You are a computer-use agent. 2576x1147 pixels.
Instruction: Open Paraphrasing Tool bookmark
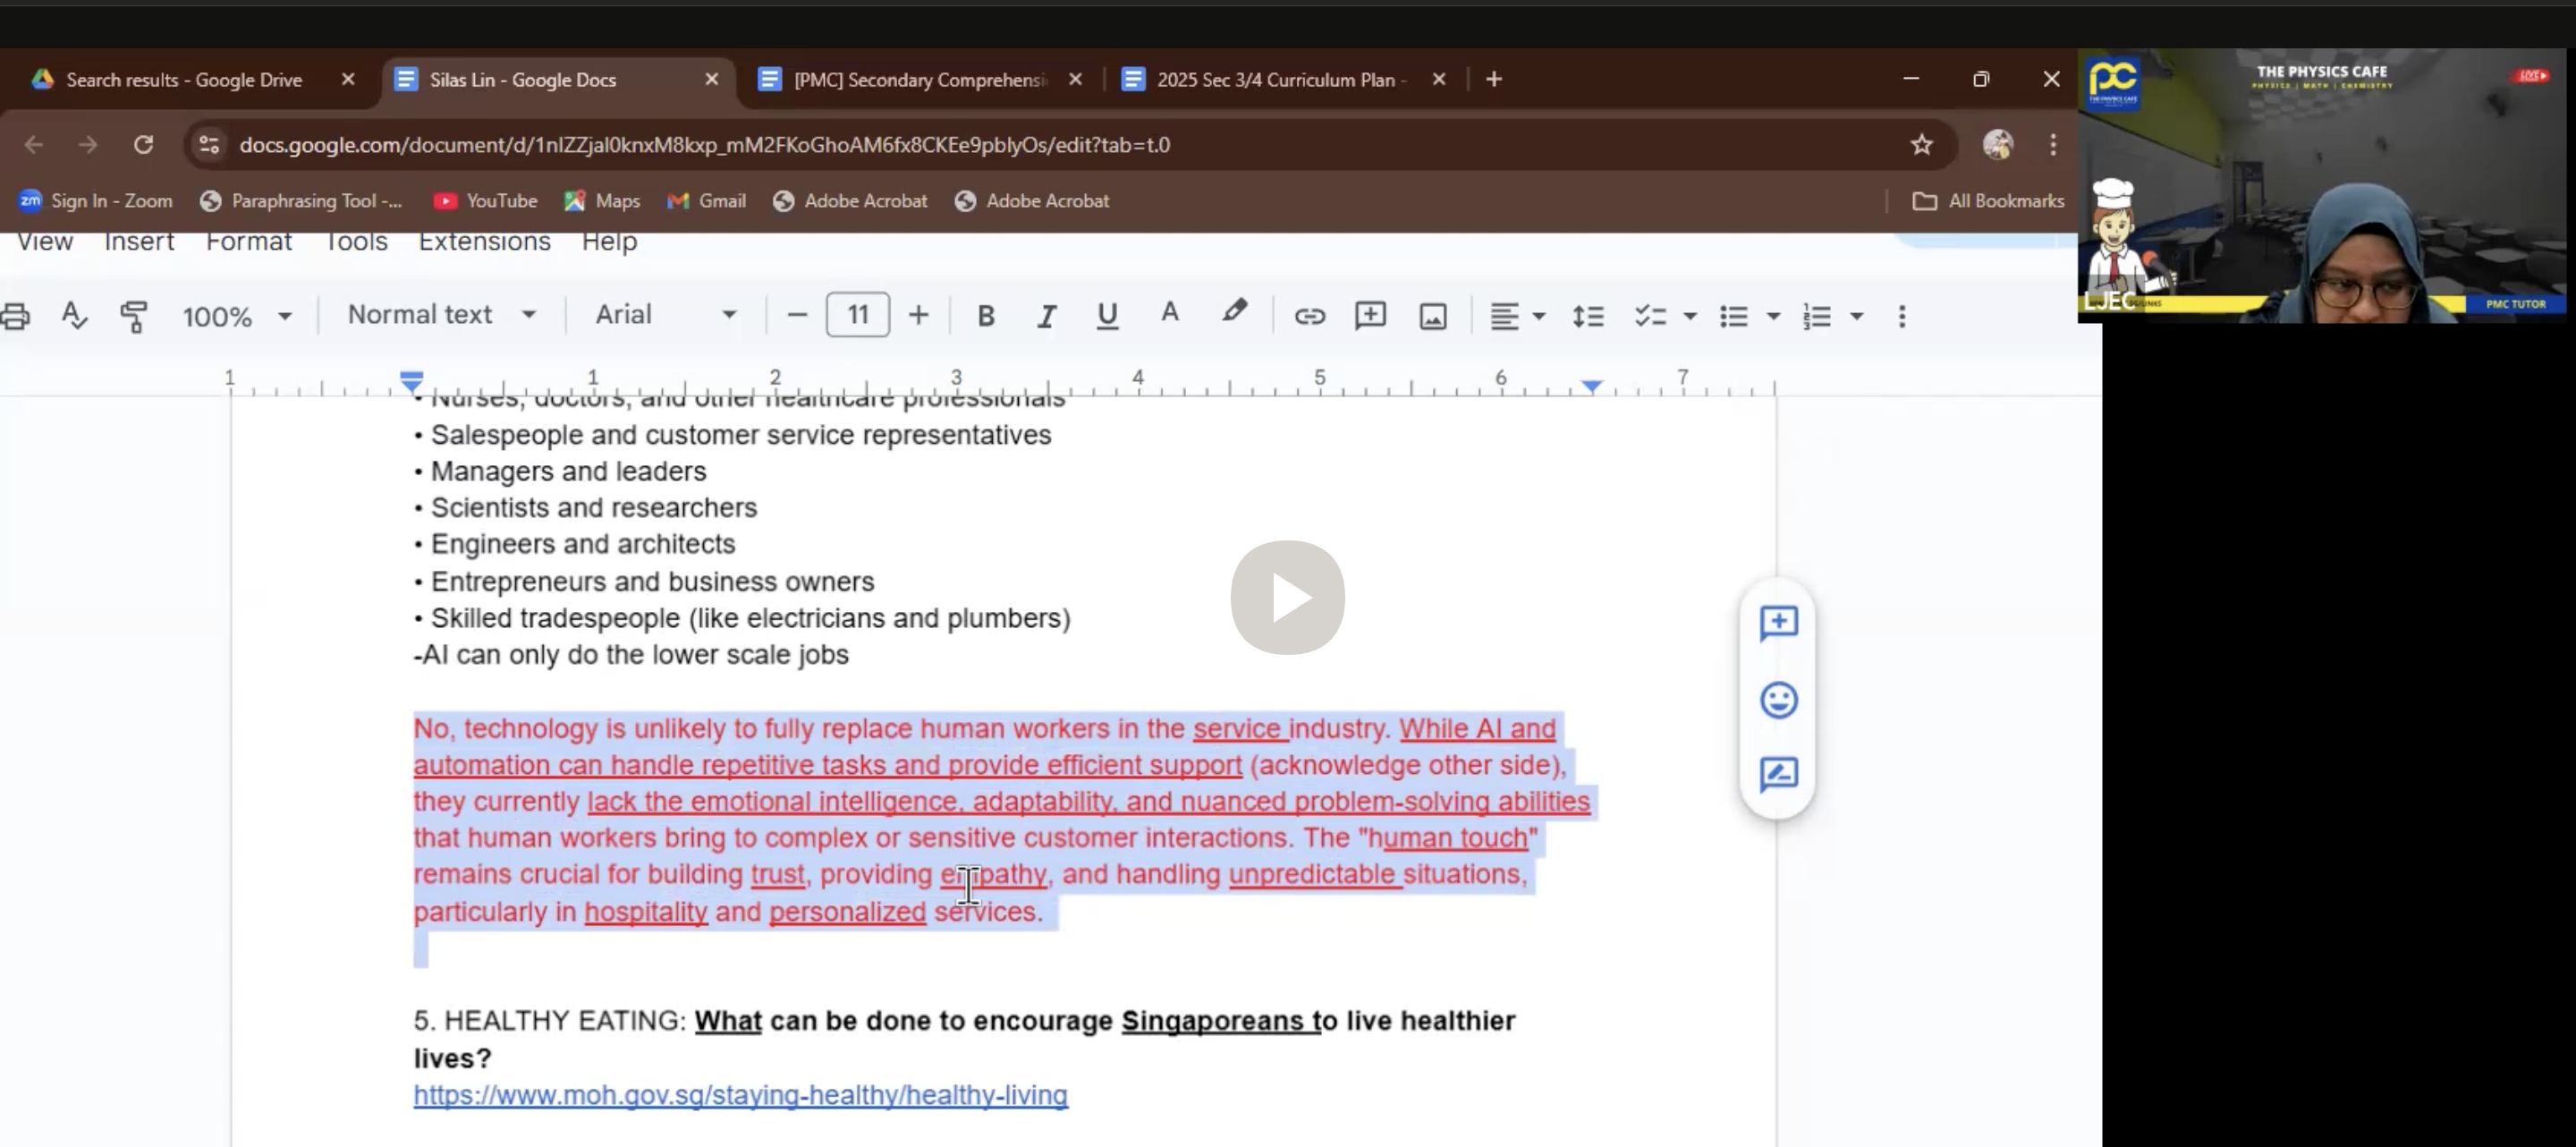point(301,201)
